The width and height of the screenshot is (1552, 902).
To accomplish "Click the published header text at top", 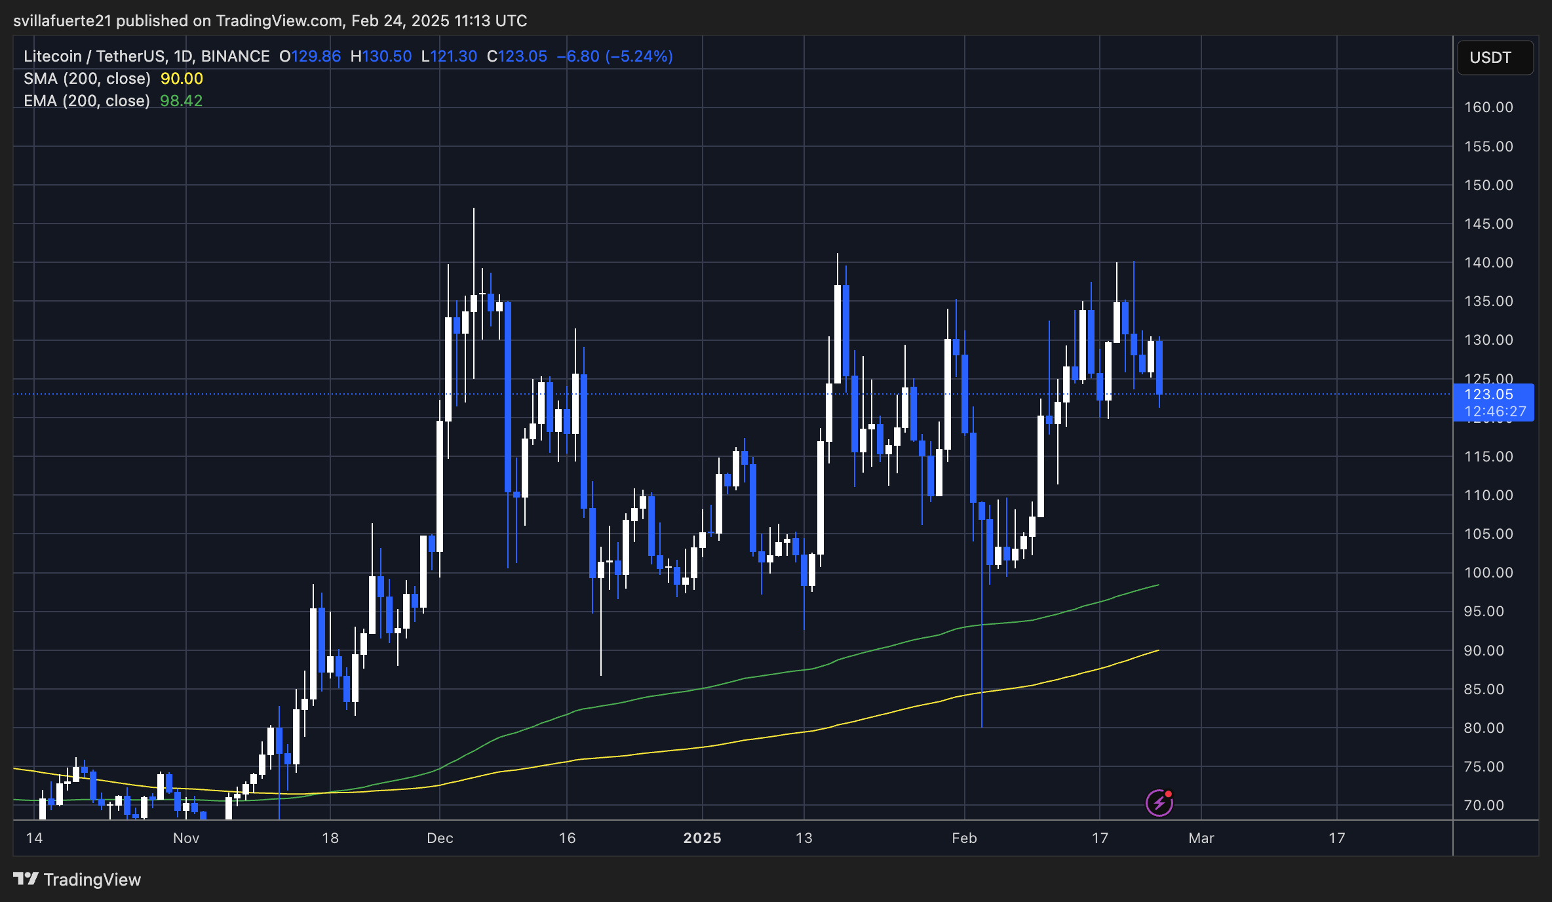I will [x=270, y=21].
